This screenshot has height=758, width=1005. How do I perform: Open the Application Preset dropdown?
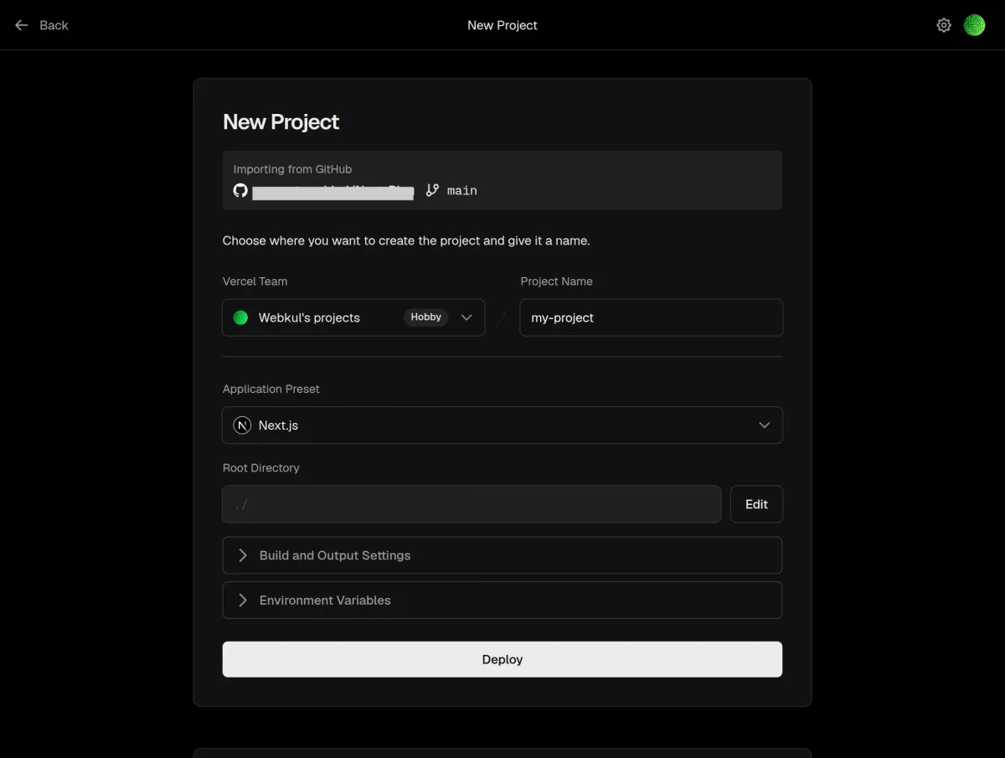(x=502, y=425)
